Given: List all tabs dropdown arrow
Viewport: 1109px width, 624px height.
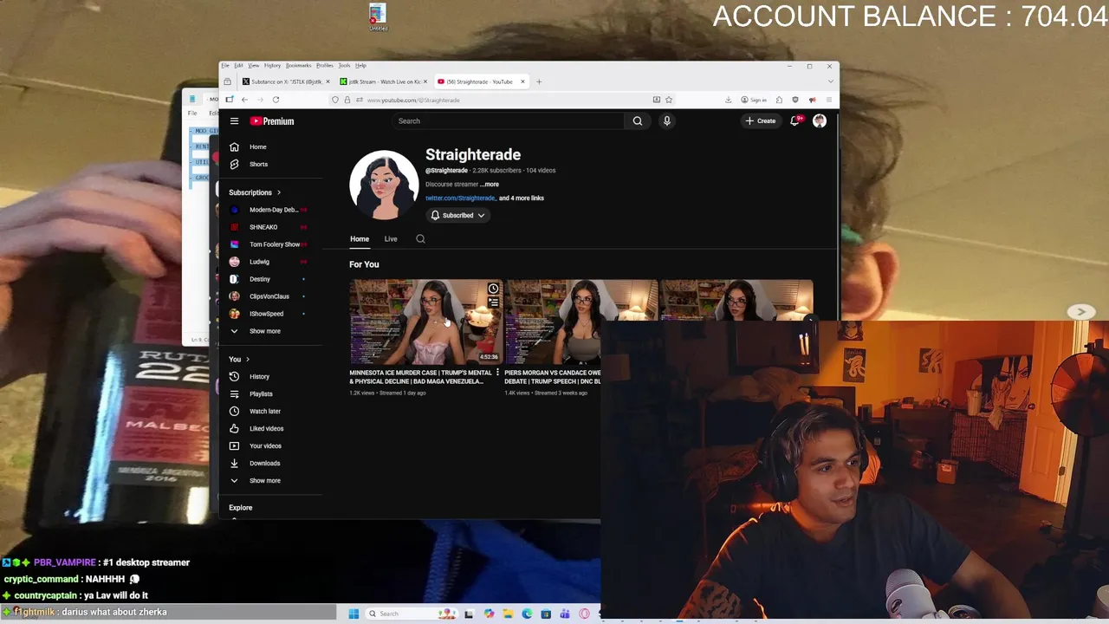Looking at the screenshot, I should pos(831,81).
